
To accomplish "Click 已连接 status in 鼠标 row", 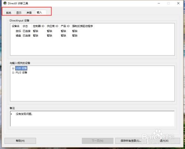I will pos(27,31).
